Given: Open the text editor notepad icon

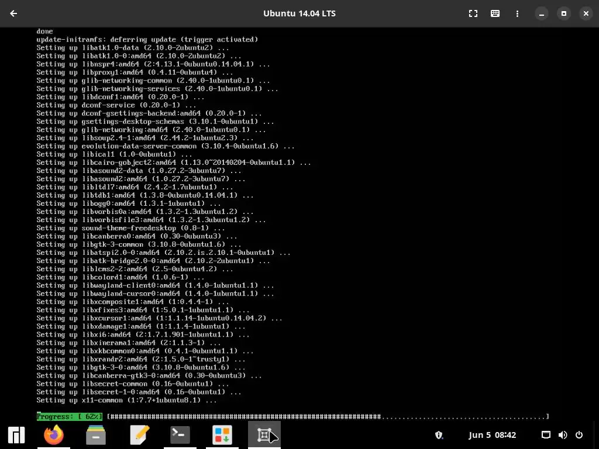Looking at the screenshot, I should pos(139,435).
